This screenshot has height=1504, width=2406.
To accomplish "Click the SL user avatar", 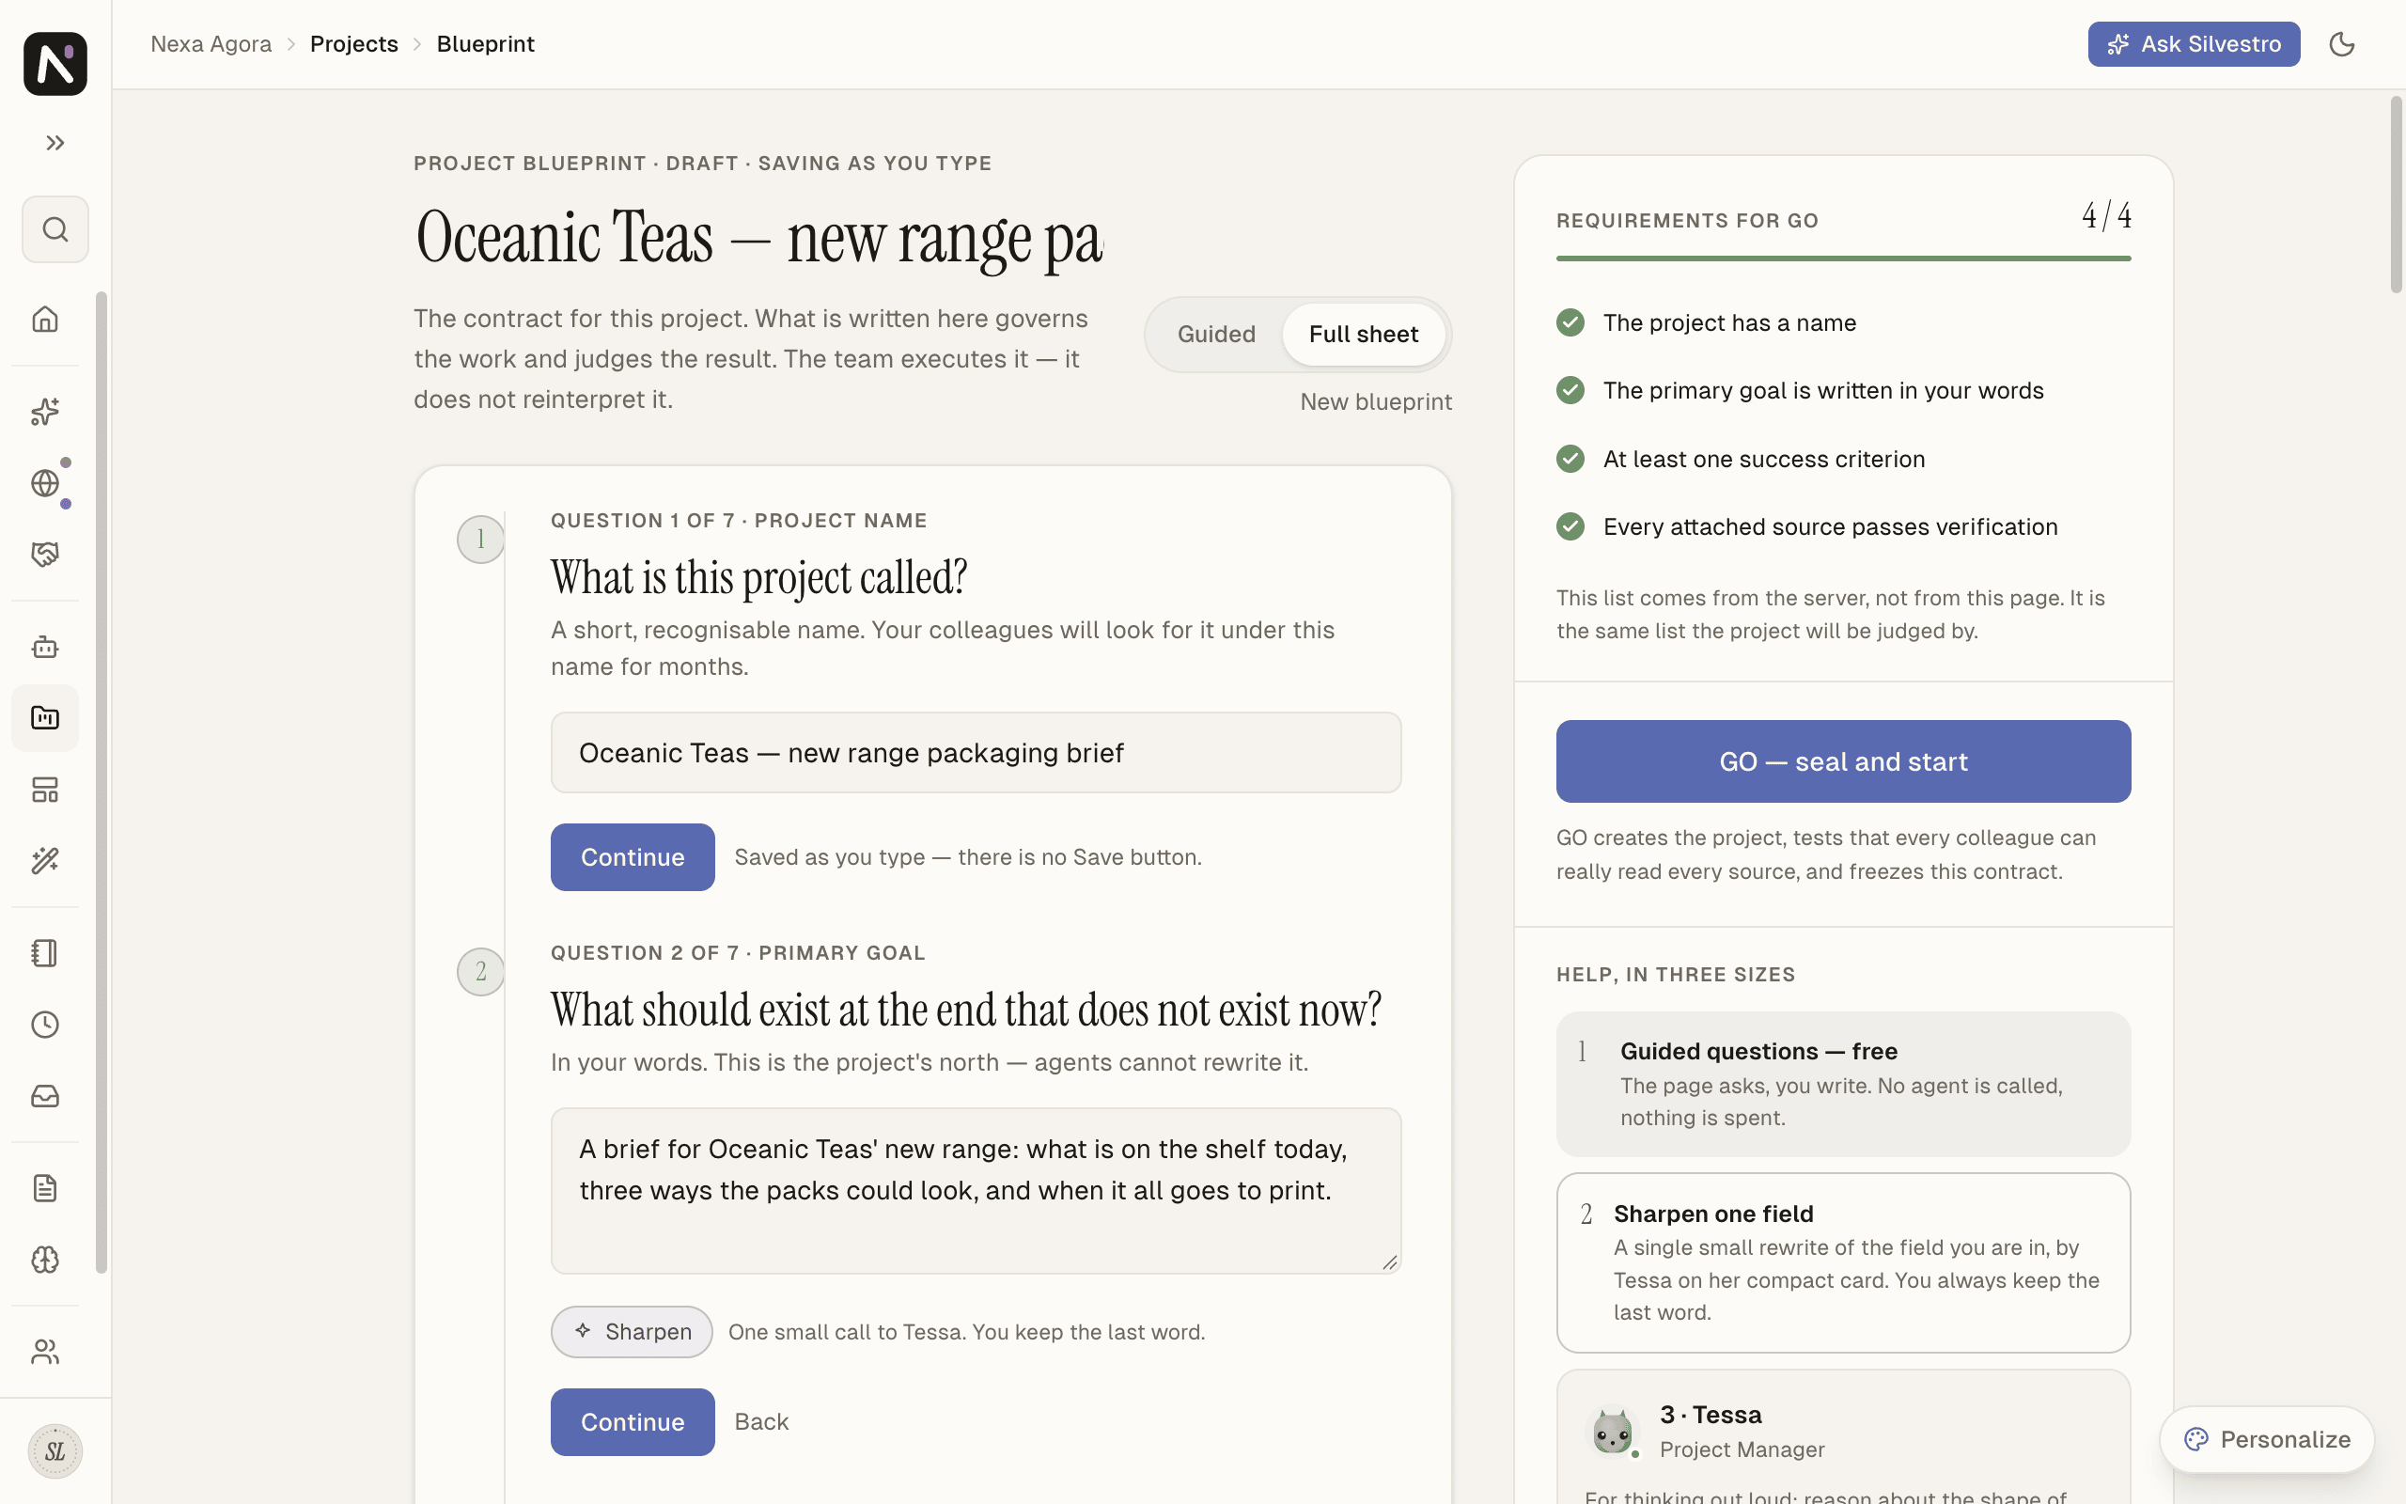I will [55, 1451].
